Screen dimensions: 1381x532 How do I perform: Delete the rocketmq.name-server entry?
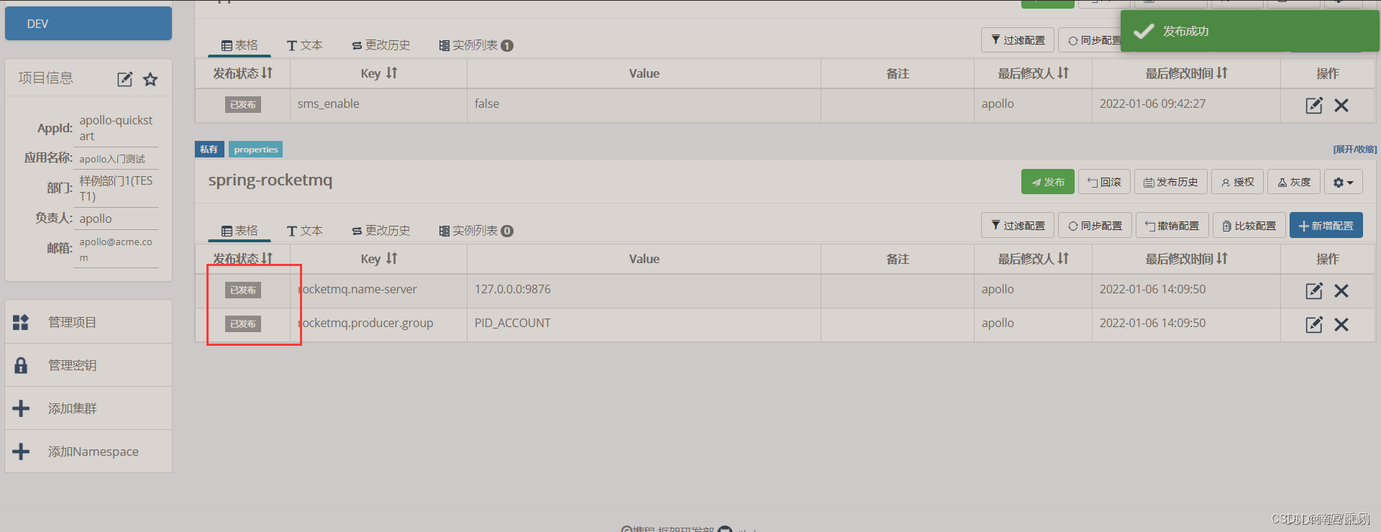click(x=1341, y=290)
